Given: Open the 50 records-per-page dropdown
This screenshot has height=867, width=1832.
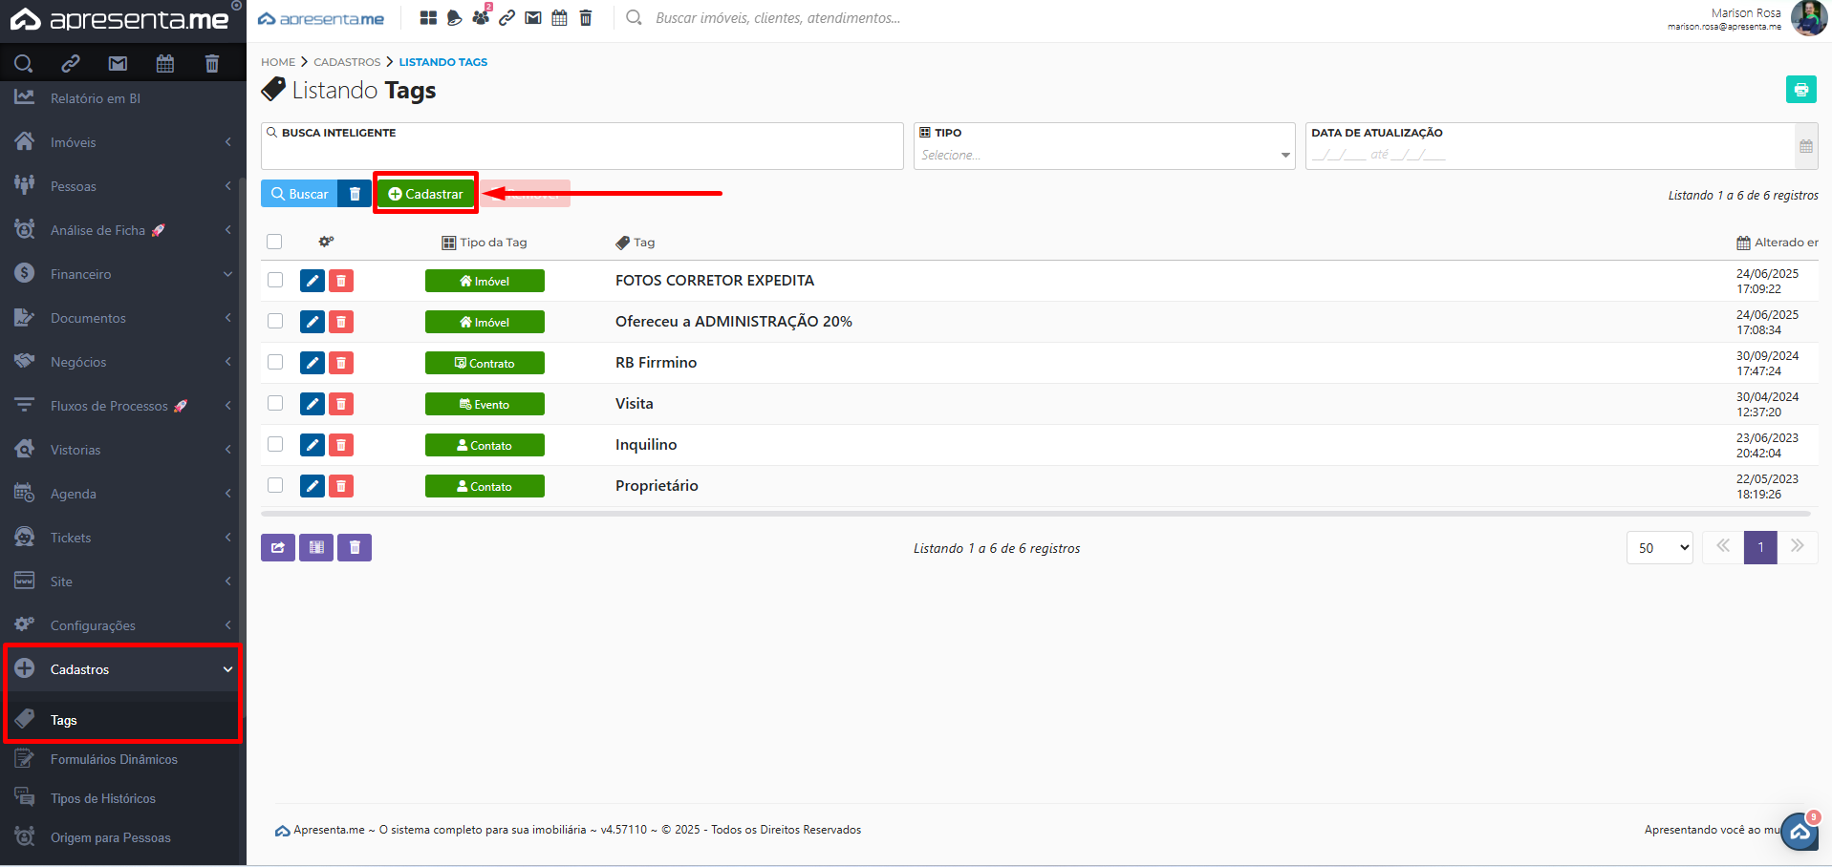Looking at the screenshot, I should (1660, 548).
